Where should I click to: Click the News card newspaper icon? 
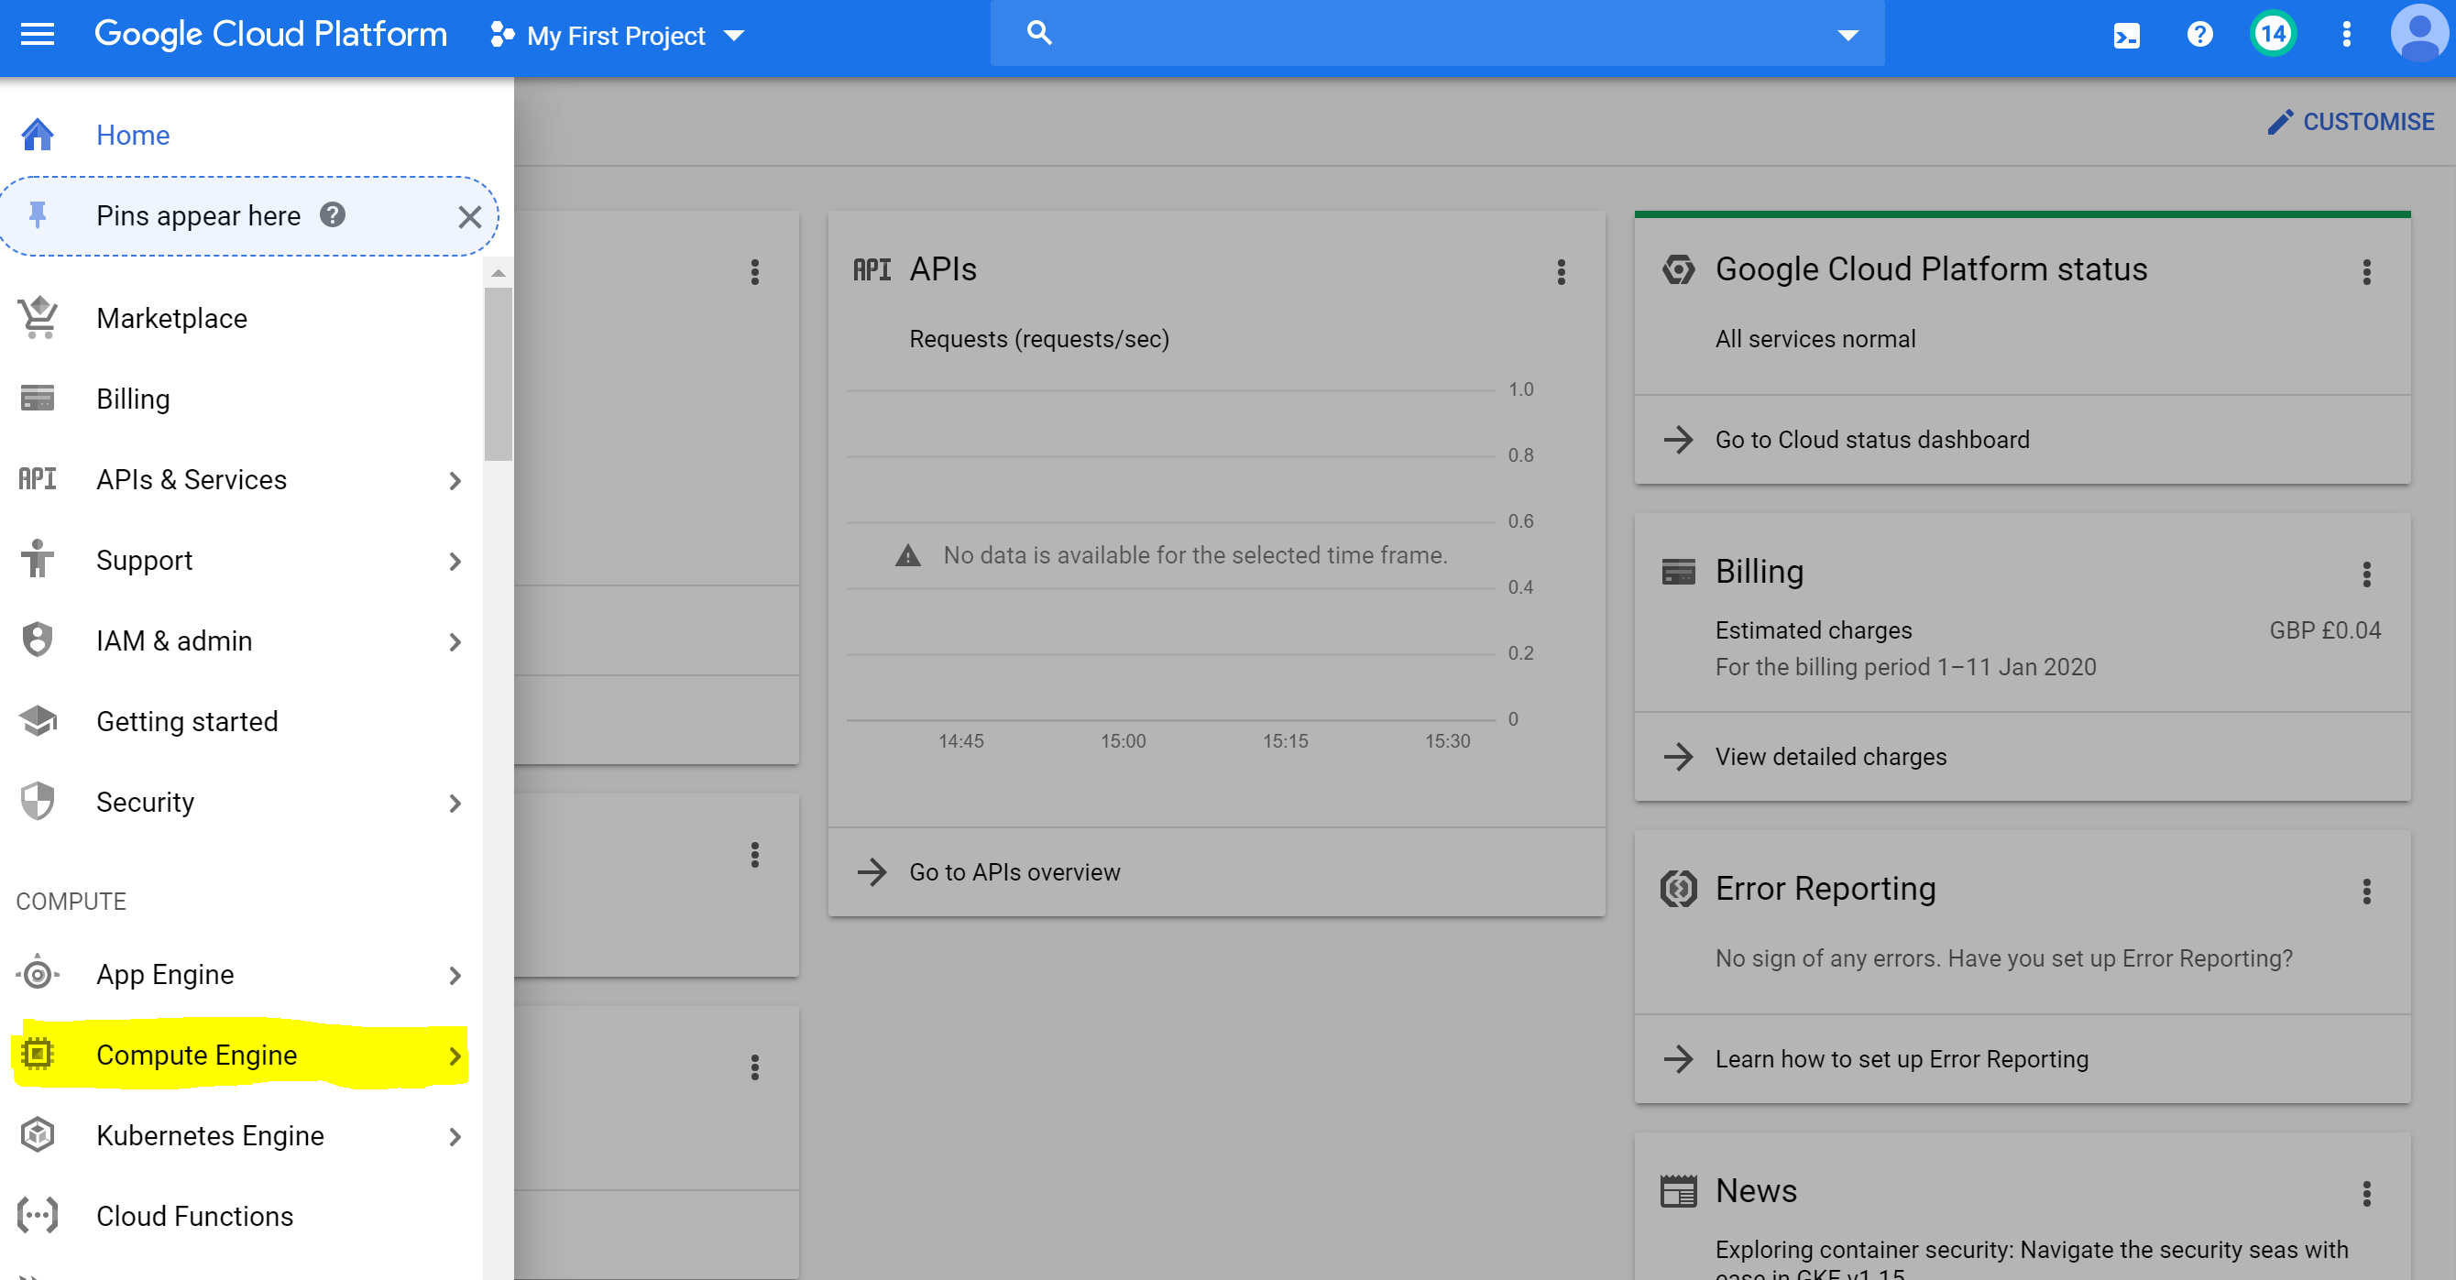tap(1678, 1191)
